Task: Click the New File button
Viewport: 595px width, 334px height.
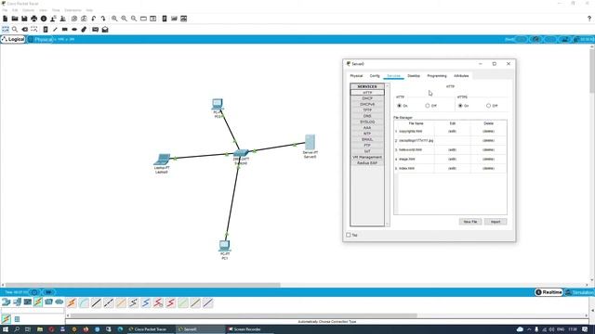Action: [470, 222]
